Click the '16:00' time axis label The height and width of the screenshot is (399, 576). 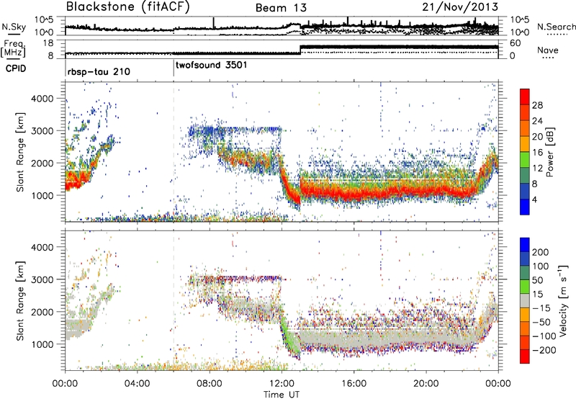point(354,384)
